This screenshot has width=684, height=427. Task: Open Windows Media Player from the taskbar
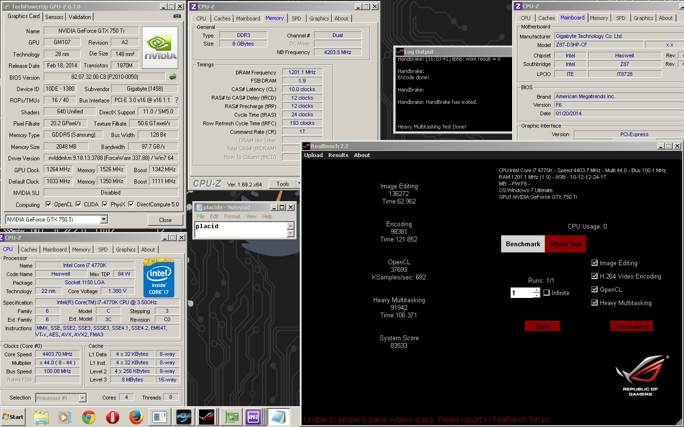click(x=64, y=417)
